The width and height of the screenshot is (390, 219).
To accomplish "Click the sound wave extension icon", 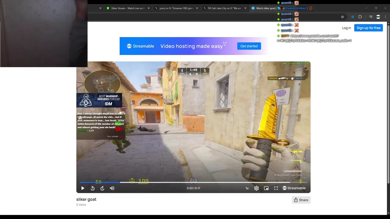I will point(353,17).
